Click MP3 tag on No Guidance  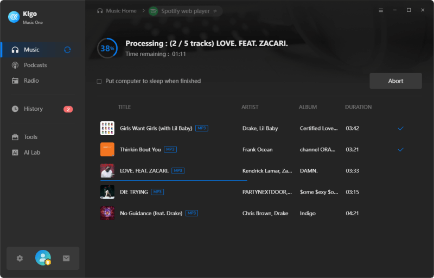192,213
